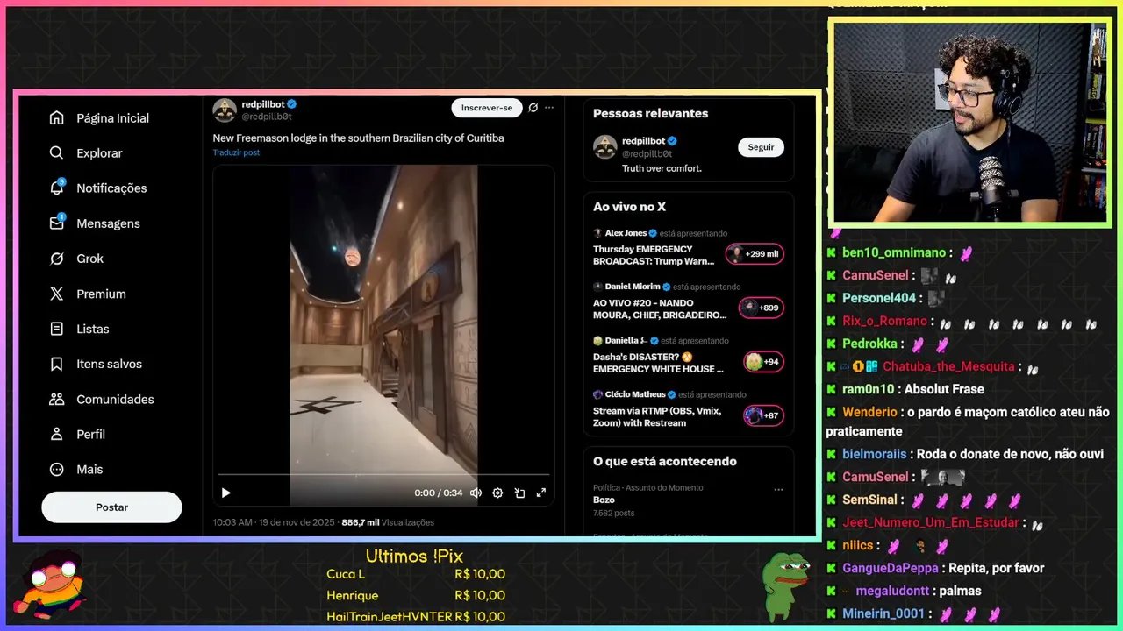Click the video progress bar
The height and width of the screenshot is (631, 1123).
383,475
